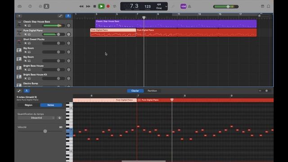This screenshot has width=288, height=162.
Task: Solo the Classic Slap House Bass track
Action: click(29, 26)
